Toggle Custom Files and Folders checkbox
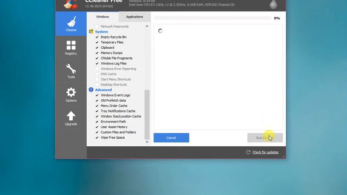 click(97, 132)
